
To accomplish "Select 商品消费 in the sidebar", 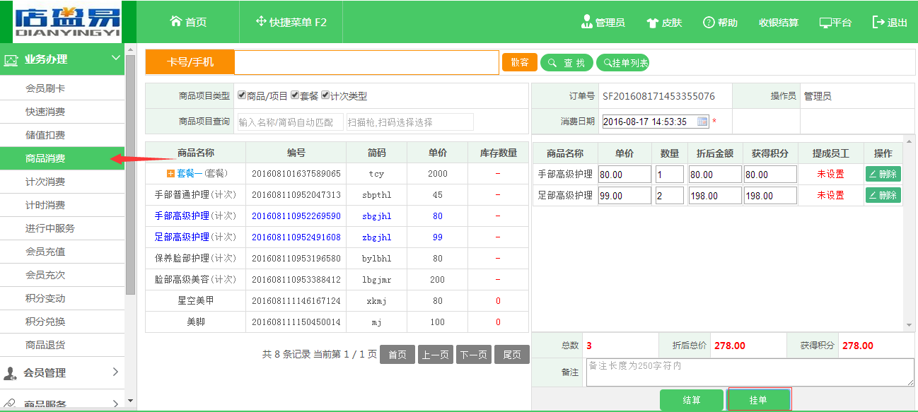I will (x=62, y=158).
